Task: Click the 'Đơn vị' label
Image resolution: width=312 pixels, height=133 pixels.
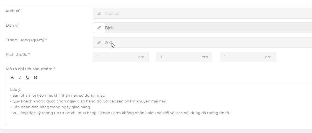Action: pos(12,26)
